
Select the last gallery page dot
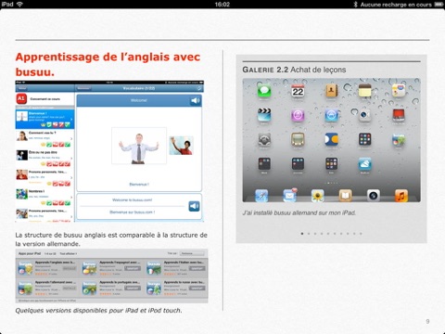(x=361, y=234)
